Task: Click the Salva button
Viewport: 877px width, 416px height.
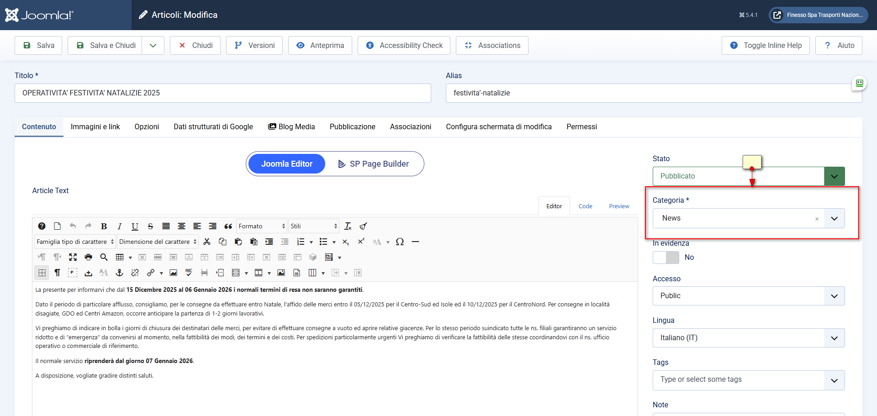Action: pos(39,46)
